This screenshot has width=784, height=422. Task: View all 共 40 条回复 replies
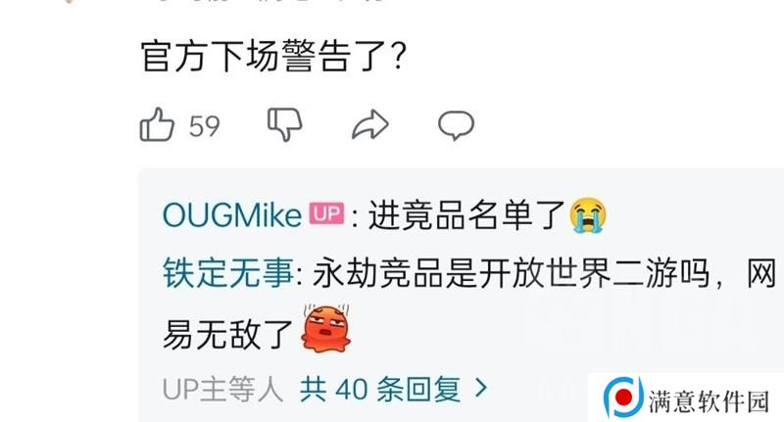[x=380, y=389]
